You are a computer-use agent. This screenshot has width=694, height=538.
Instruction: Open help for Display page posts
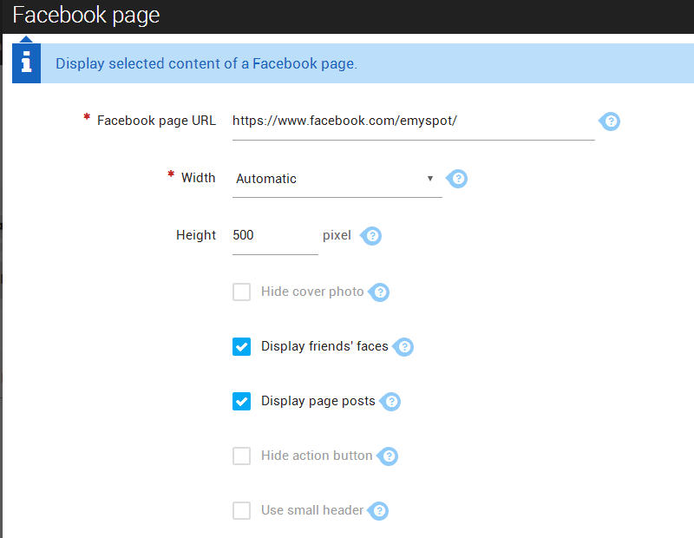390,402
